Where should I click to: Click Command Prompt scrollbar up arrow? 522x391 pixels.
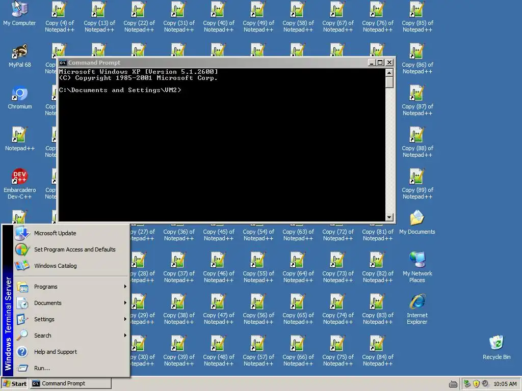click(389, 72)
